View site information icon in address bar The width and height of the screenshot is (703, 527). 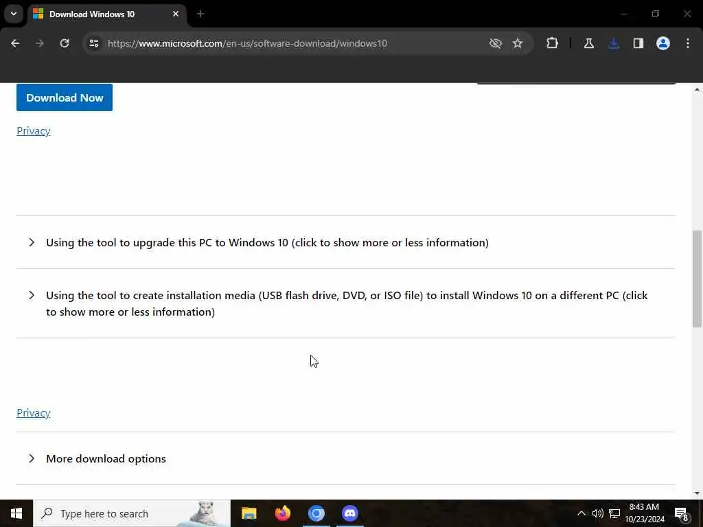pos(93,43)
